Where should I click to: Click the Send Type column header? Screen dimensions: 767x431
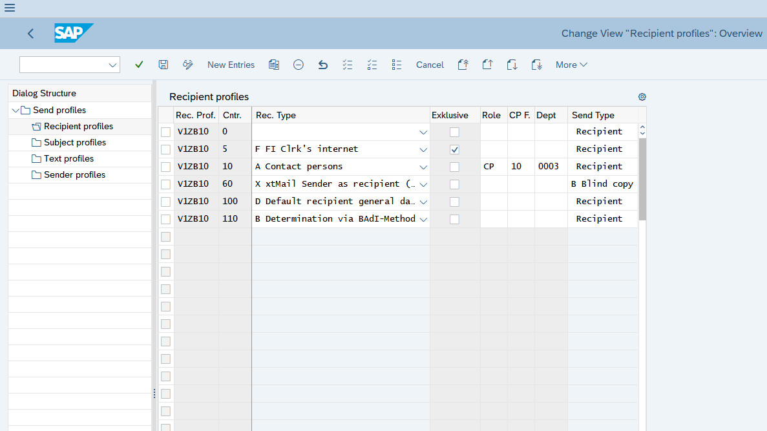click(603, 115)
